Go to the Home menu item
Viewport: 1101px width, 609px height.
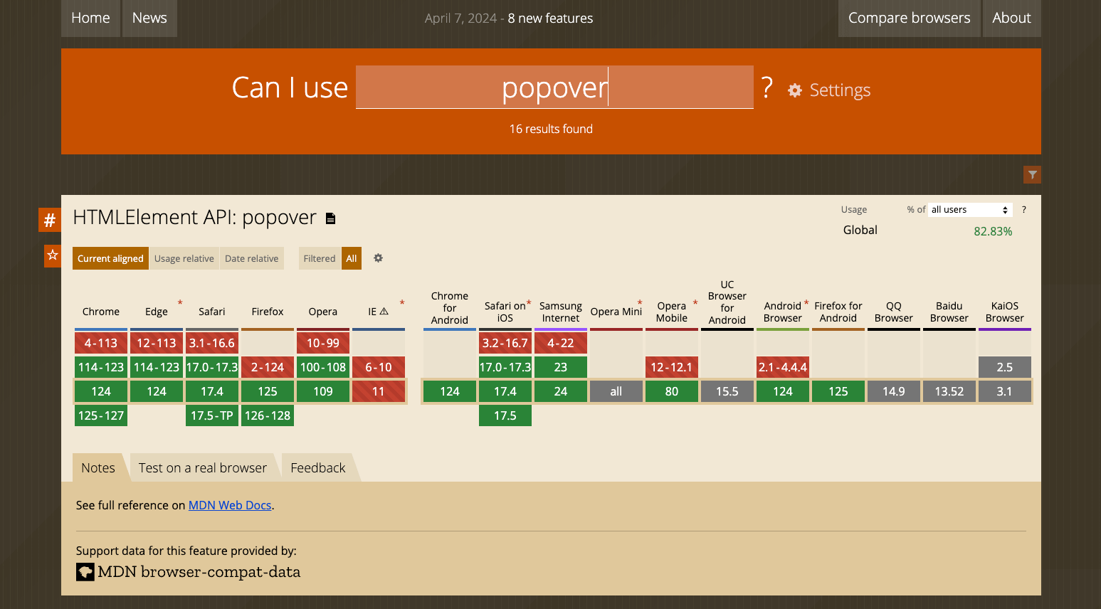[90, 18]
